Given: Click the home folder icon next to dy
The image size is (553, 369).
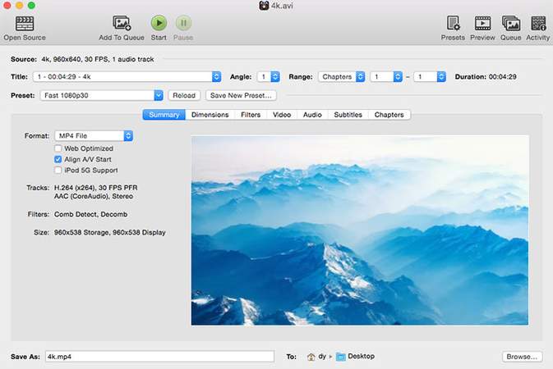Looking at the screenshot, I should pyautogui.click(x=311, y=357).
